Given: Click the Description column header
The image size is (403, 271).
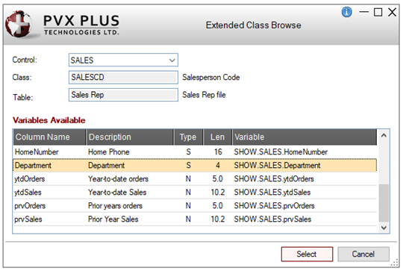Looking at the screenshot, I should (x=130, y=137).
